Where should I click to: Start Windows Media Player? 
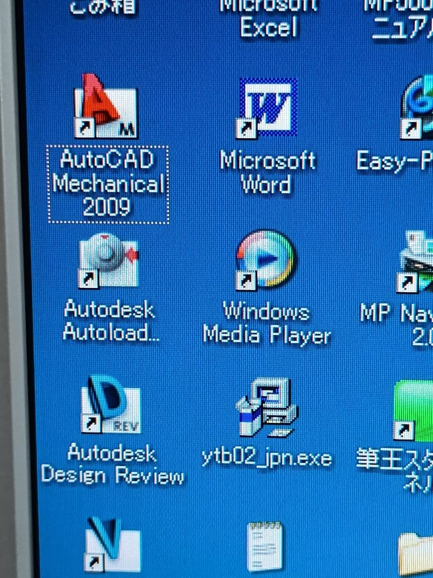[266, 258]
